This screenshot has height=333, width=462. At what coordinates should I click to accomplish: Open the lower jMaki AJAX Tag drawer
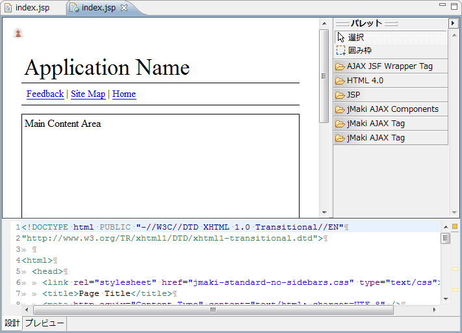391,138
